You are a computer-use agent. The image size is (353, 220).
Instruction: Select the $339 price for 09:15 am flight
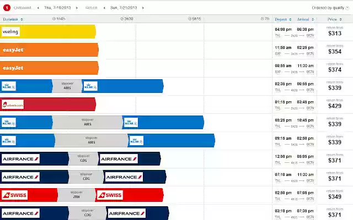click(335, 142)
